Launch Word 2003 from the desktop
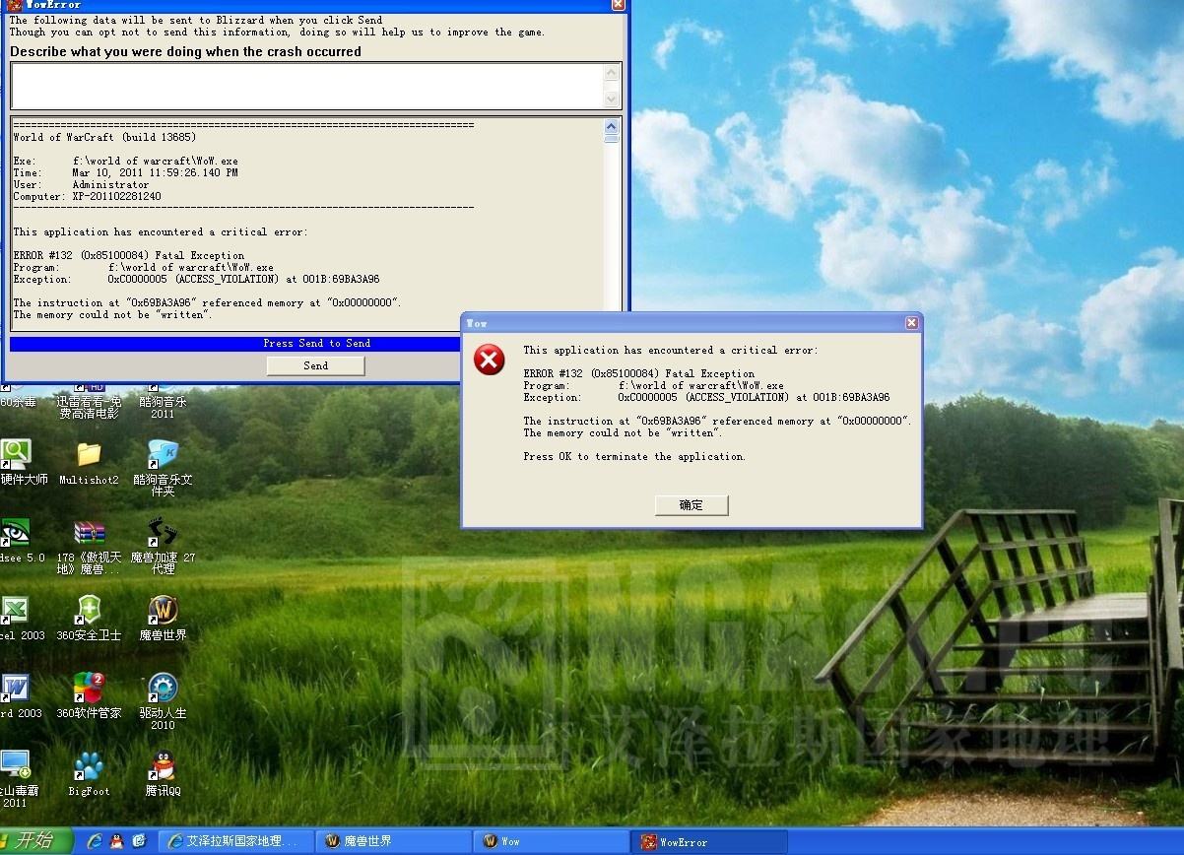Viewport: 1184px width, 855px height. click(20, 695)
